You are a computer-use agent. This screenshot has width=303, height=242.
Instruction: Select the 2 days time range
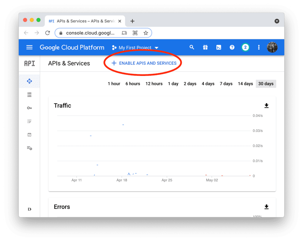point(190,84)
